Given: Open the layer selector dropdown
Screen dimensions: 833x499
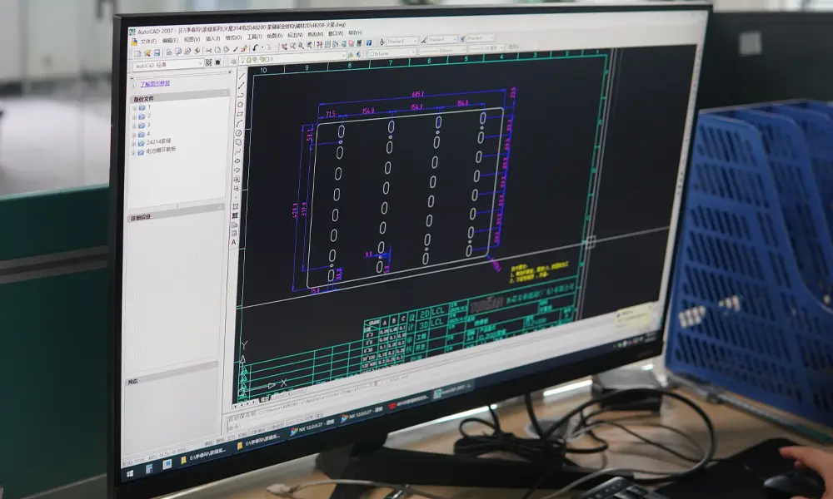Looking at the screenshot, I should pos(344,56).
